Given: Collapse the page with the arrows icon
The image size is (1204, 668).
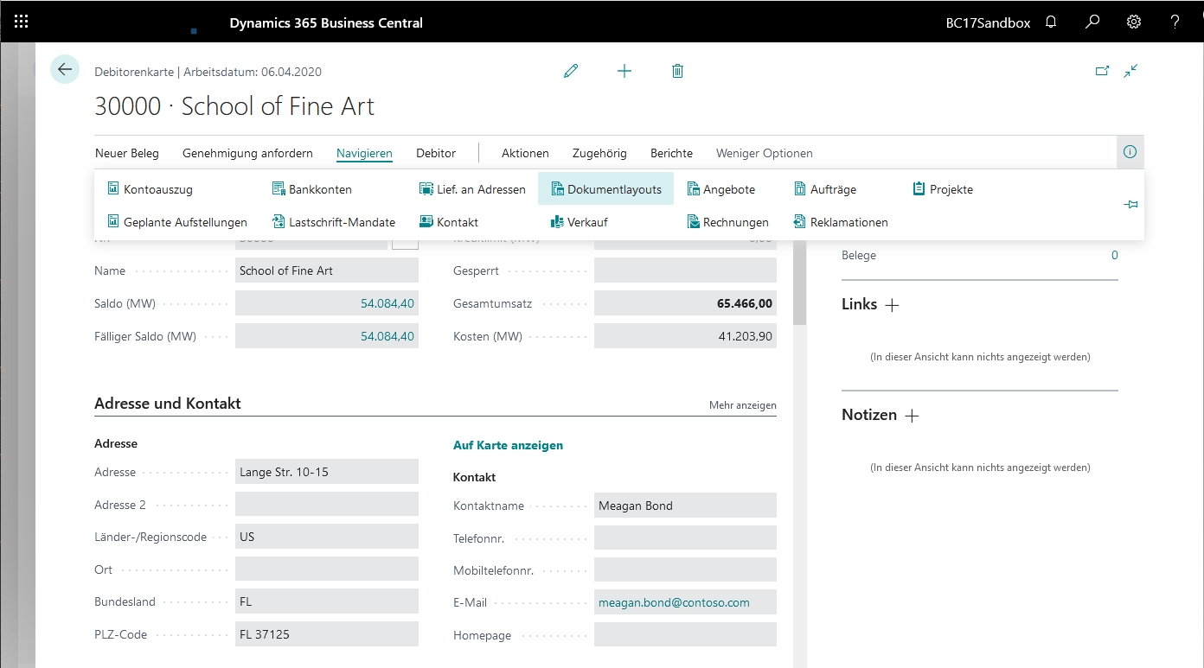Looking at the screenshot, I should click(x=1130, y=71).
